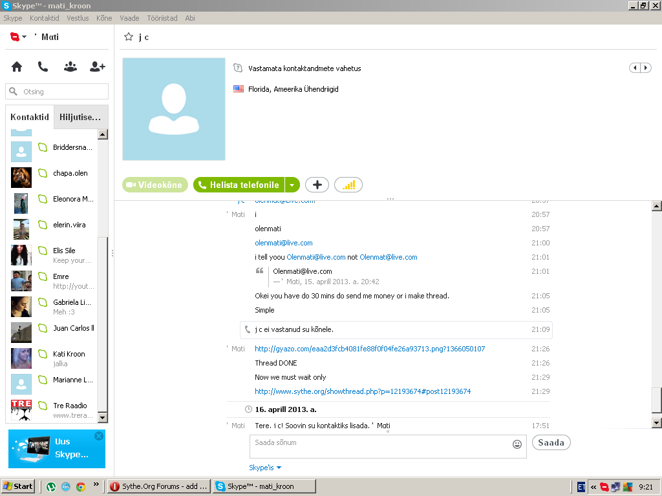The width and height of the screenshot is (662, 496).
Task: Open the Skype'is messaging method dropdown
Action: click(265, 468)
